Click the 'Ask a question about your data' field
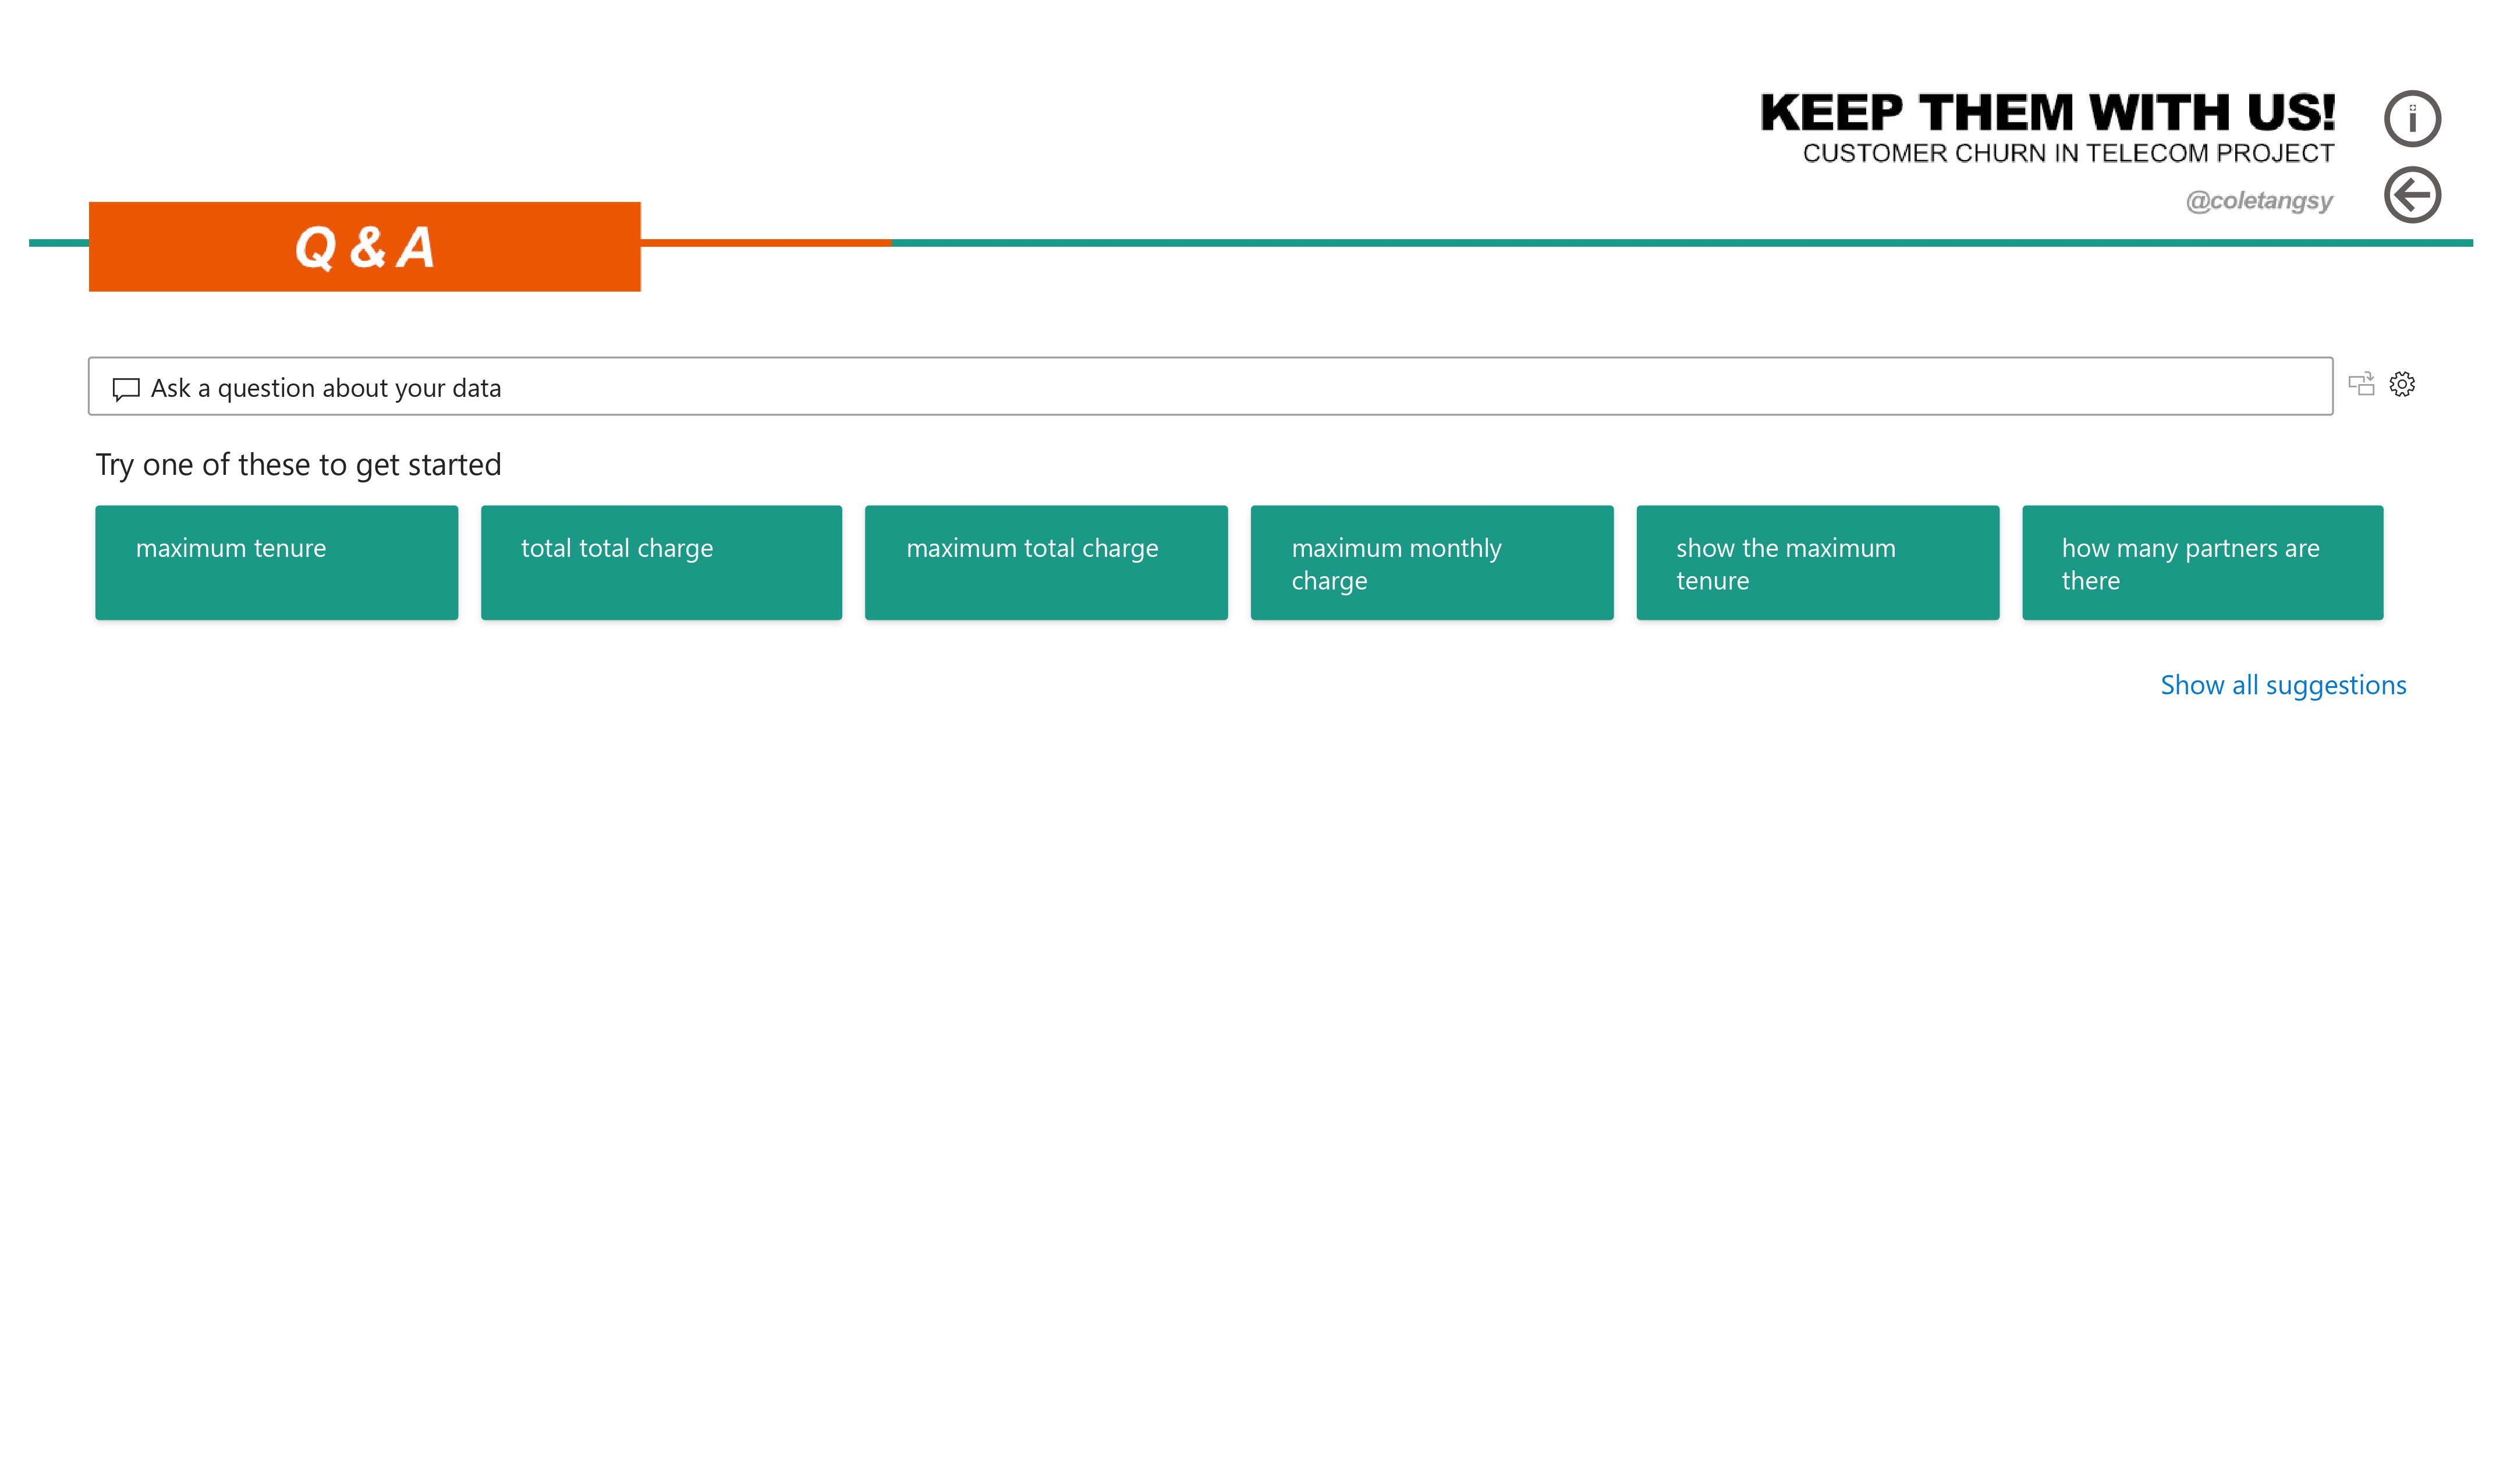The width and height of the screenshot is (2503, 1484). 1200,388
